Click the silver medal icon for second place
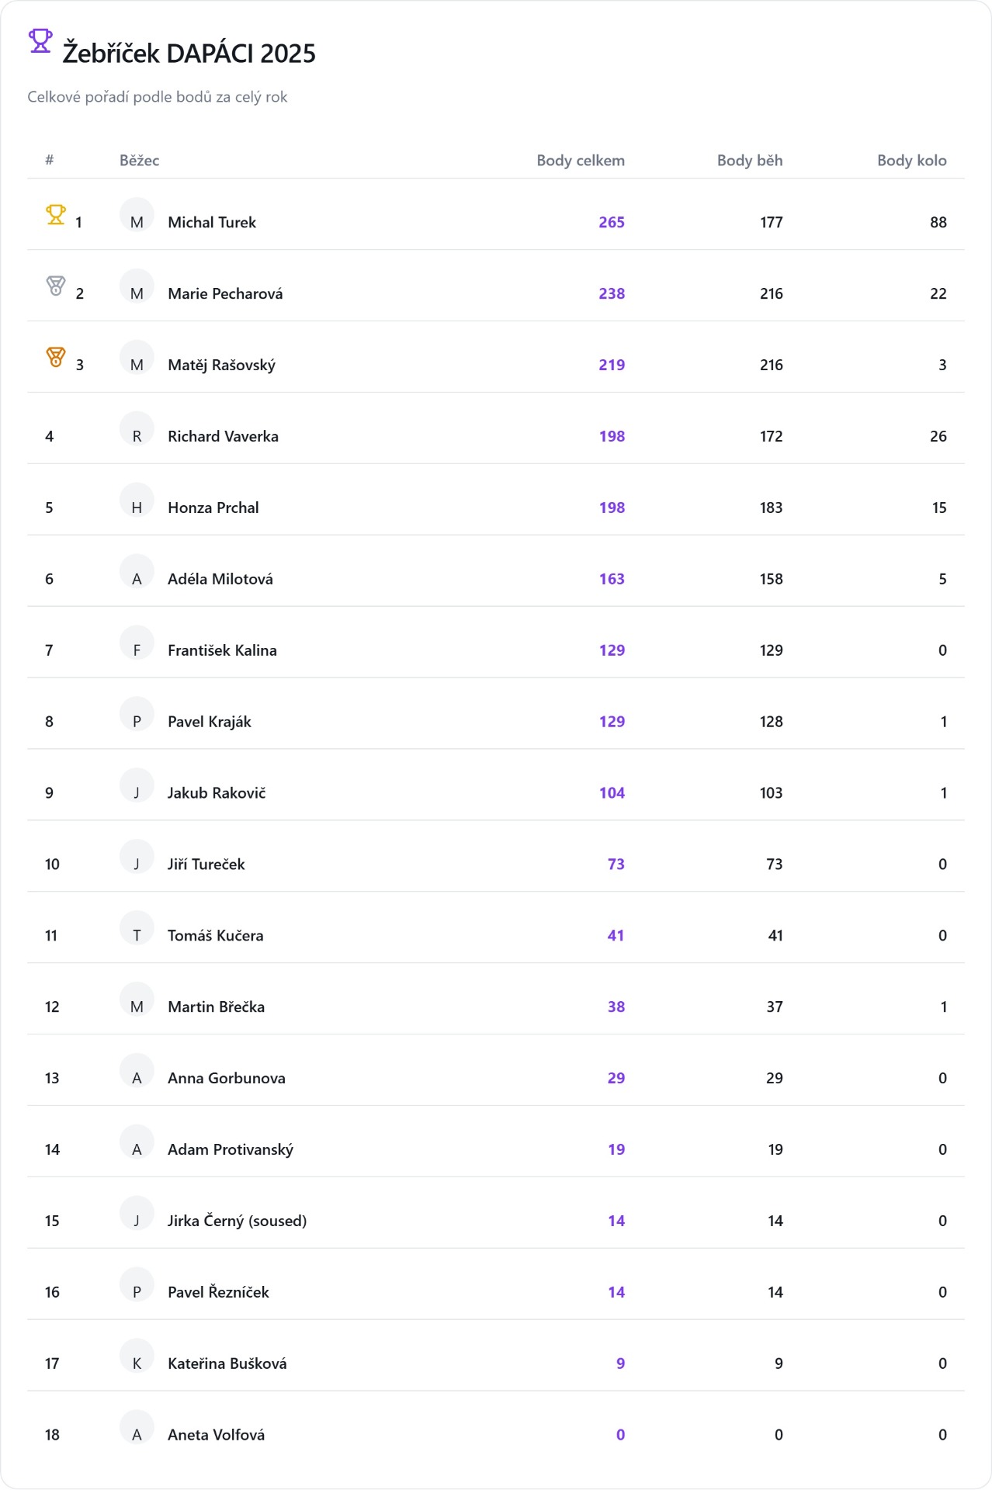992x1490 pixels. click(x=56, y=286)
